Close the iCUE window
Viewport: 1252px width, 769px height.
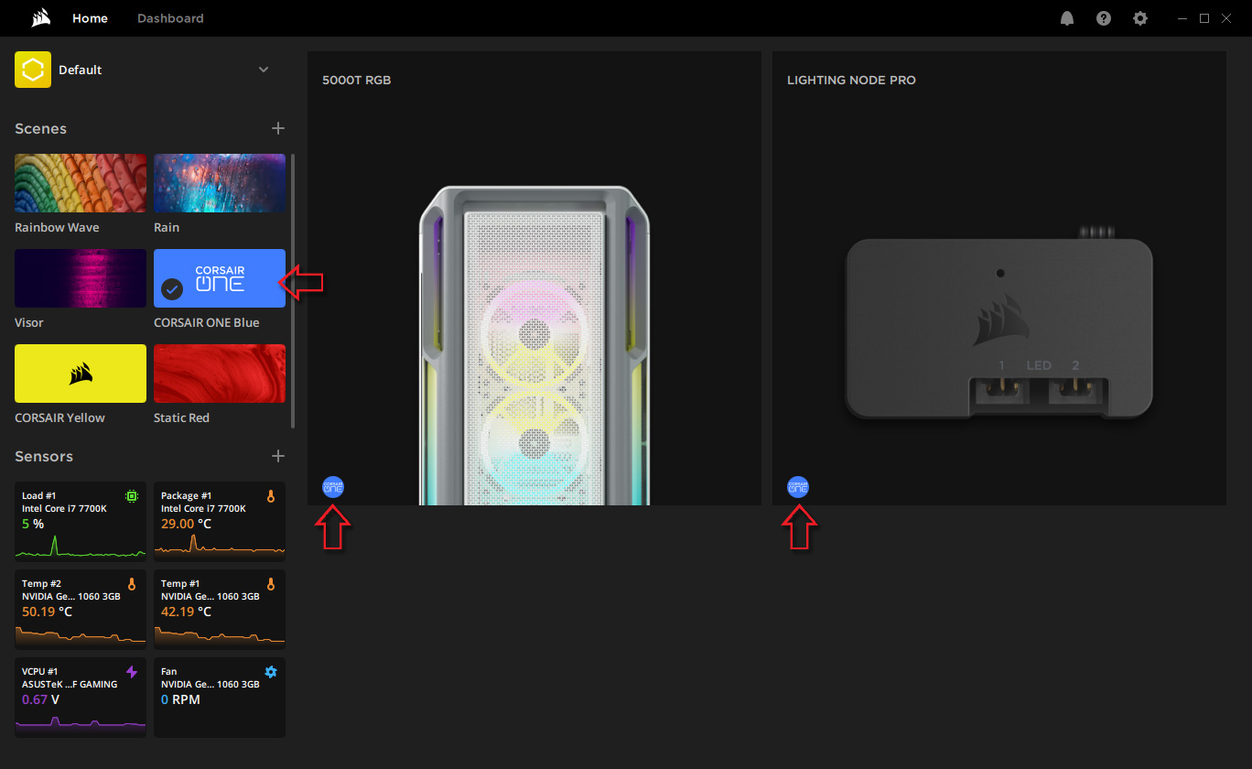[1226, 18]
